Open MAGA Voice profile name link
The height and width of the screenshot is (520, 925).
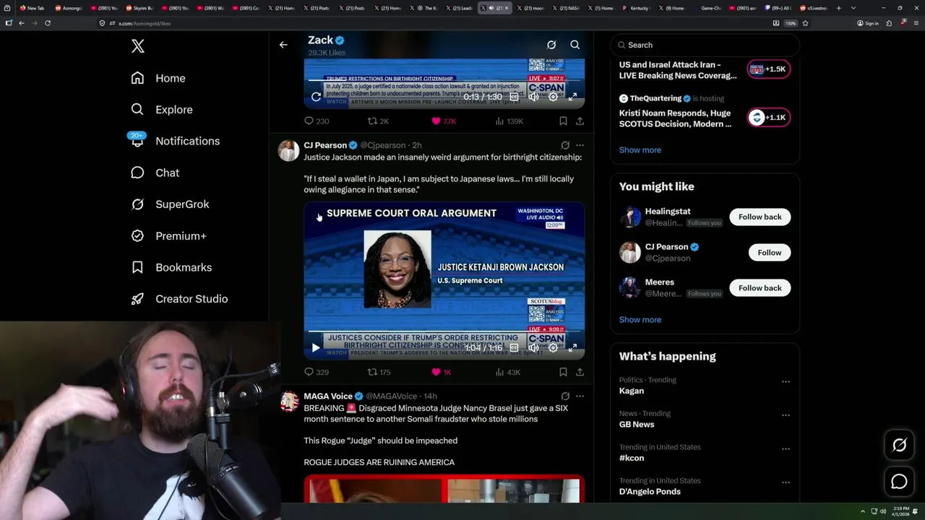328,396
